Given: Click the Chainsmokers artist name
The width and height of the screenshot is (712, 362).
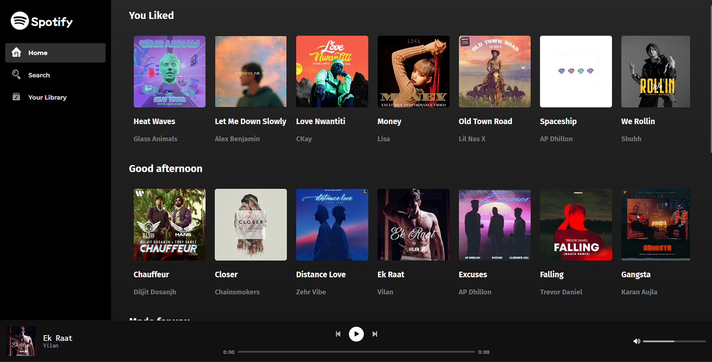Looking at the screenshot, I should click(x=237, y=292).
